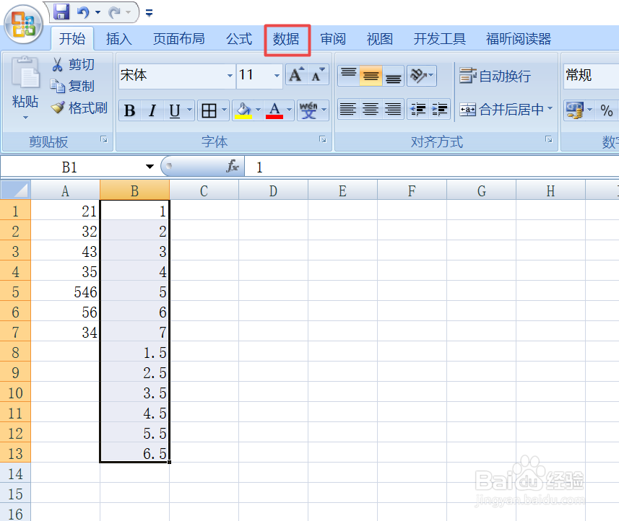
Task: Select cell B8 containing 1.5
Action: point(134,352)
